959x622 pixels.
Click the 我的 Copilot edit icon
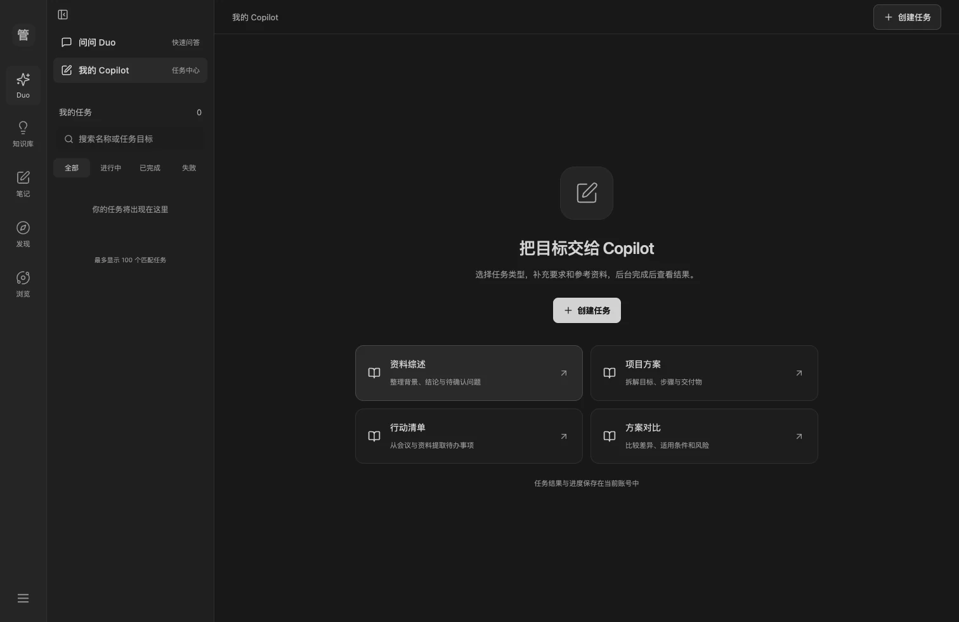[x=67, y=70]
